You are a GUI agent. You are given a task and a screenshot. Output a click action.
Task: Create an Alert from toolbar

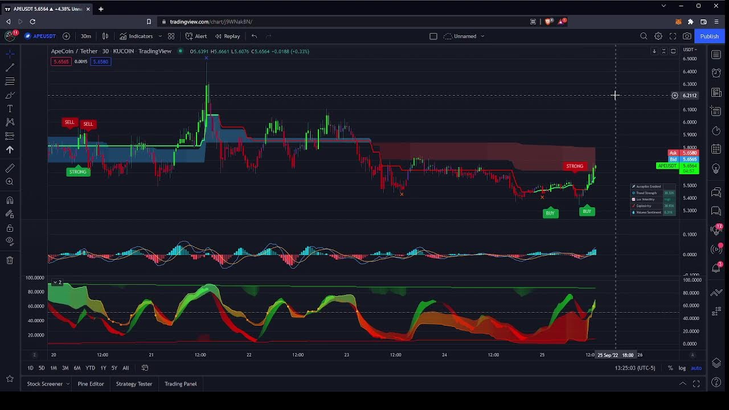coord(196,36)
